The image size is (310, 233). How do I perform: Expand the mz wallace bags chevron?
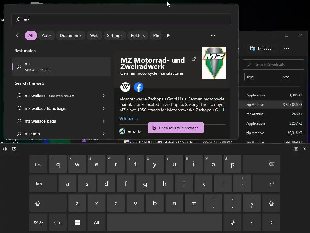point(104,121)
